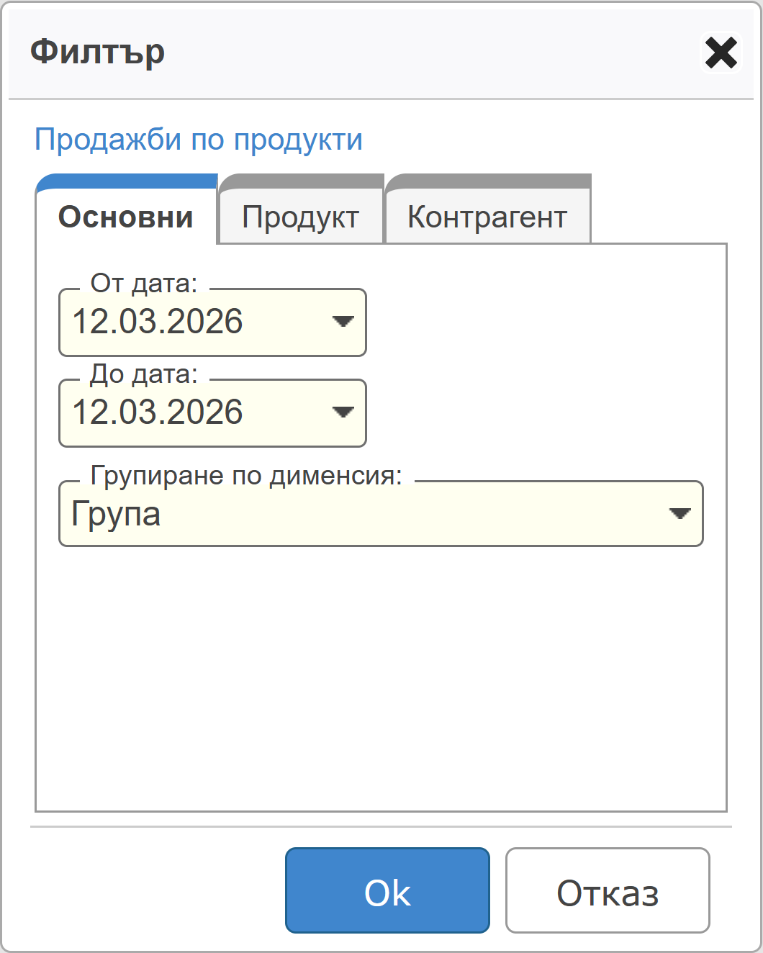Image resolution: width=763 pixels, height=953 pixels.
Task: Click the Филтър dialog title text
Action: [x=98, y=52]
